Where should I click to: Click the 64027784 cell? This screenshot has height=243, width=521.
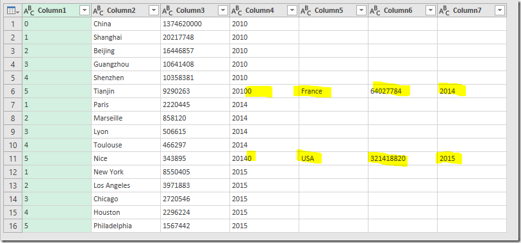tap(402, 91)
